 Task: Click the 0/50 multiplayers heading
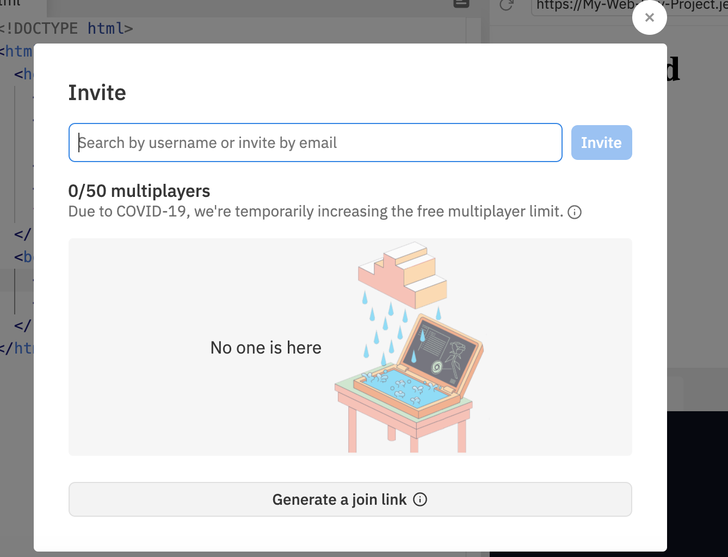(139, 191)
